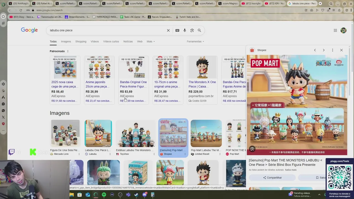
Task: Add page to bookmarks with the heart icon
Action: tap(322, 10)
